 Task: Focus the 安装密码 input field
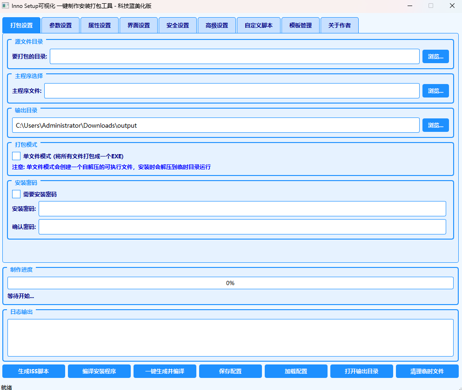coord(242,209)
